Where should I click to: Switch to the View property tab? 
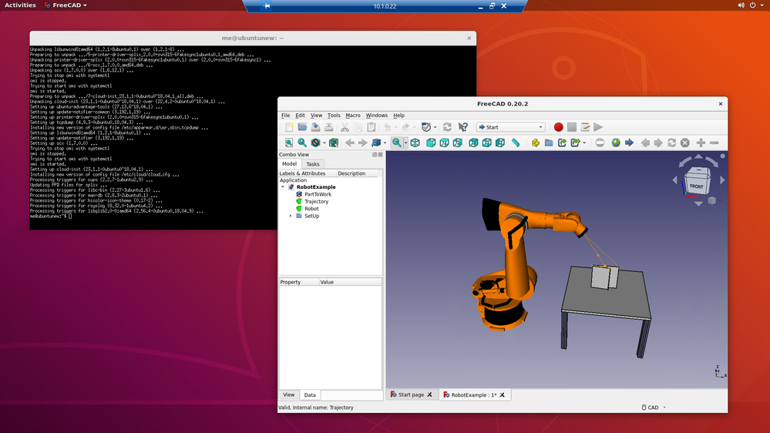point(289,394)
